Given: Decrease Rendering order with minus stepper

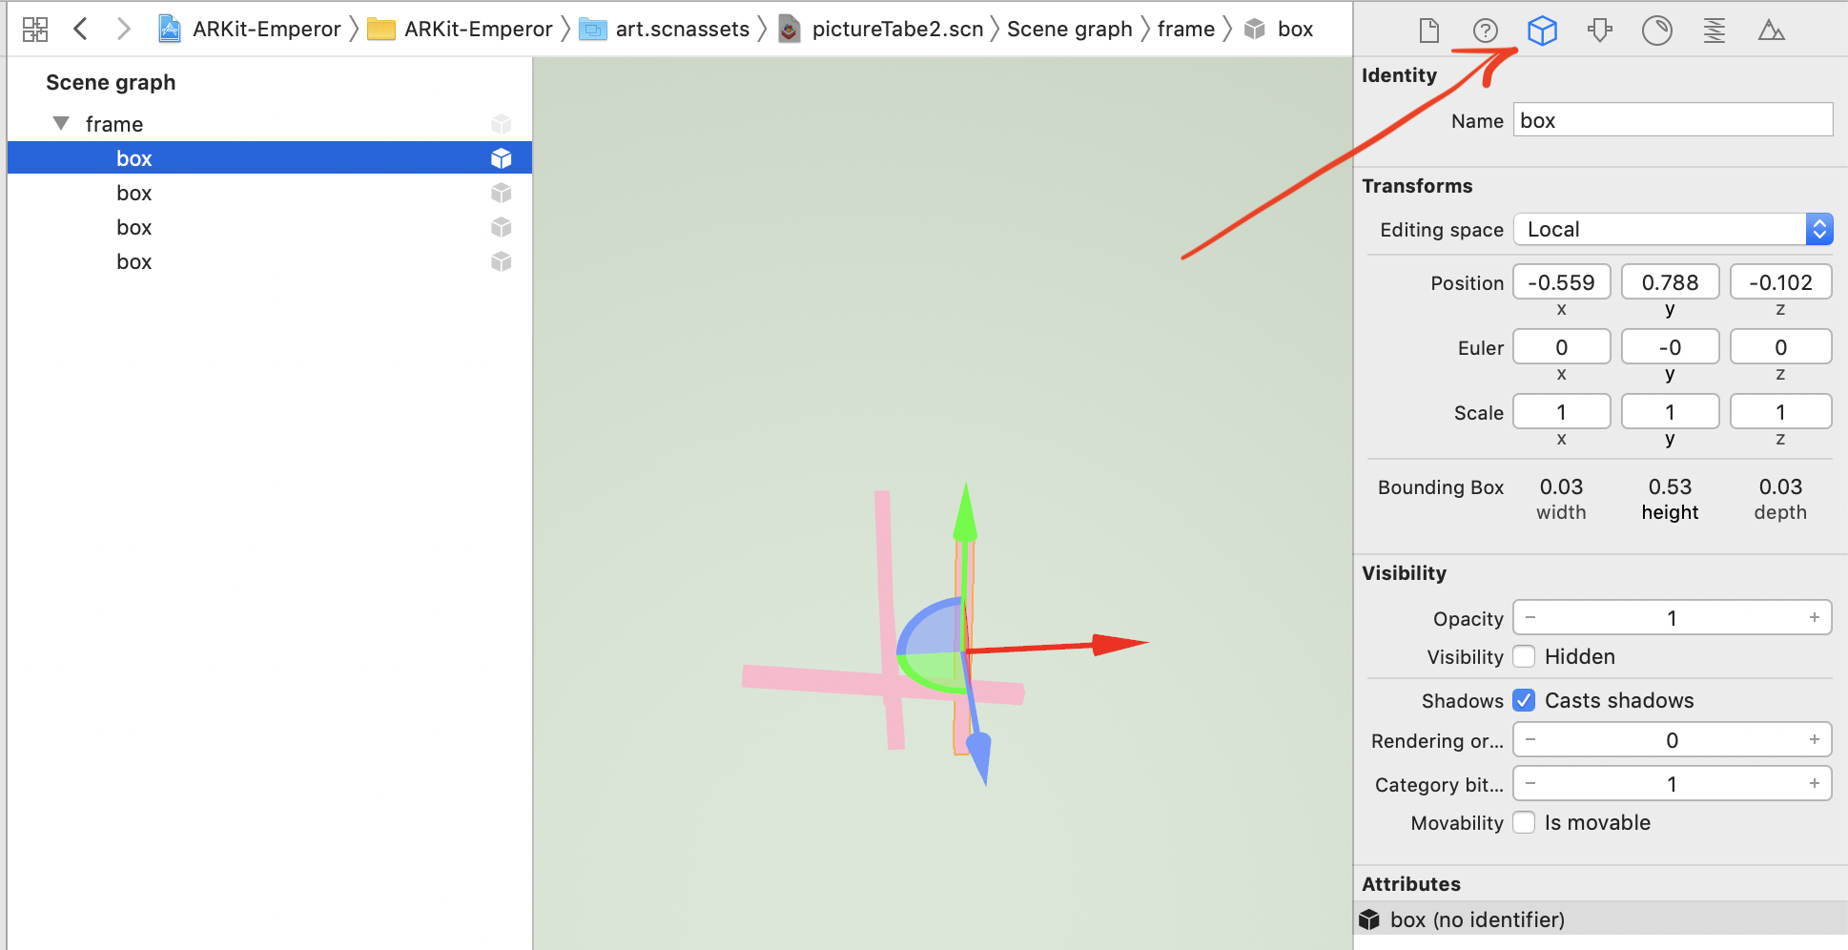Looking at the screenshot, I should [x=1530, y=740].
